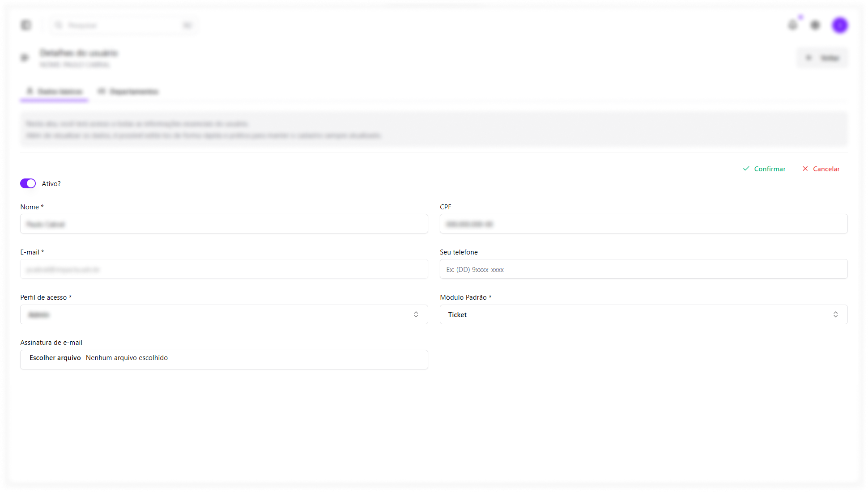868x492 pixels.
Task: Open the notifications bell
Action: point(792,25)
